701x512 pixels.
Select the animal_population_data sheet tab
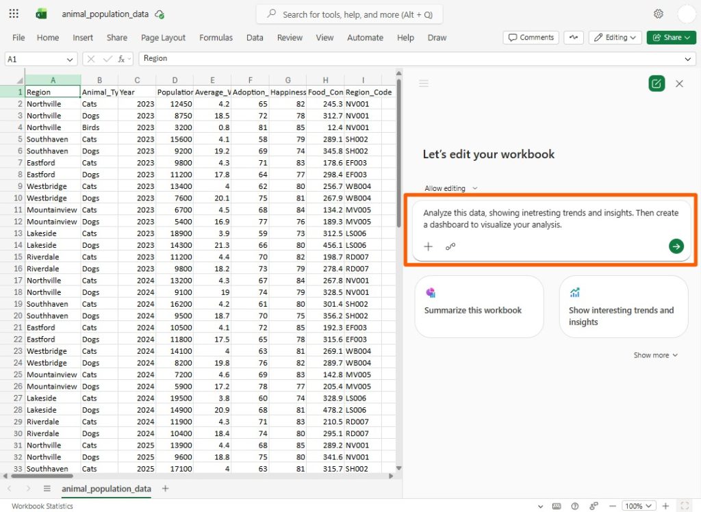106,488
